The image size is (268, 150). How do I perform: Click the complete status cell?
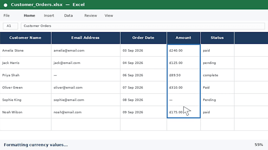pos(217,75)
